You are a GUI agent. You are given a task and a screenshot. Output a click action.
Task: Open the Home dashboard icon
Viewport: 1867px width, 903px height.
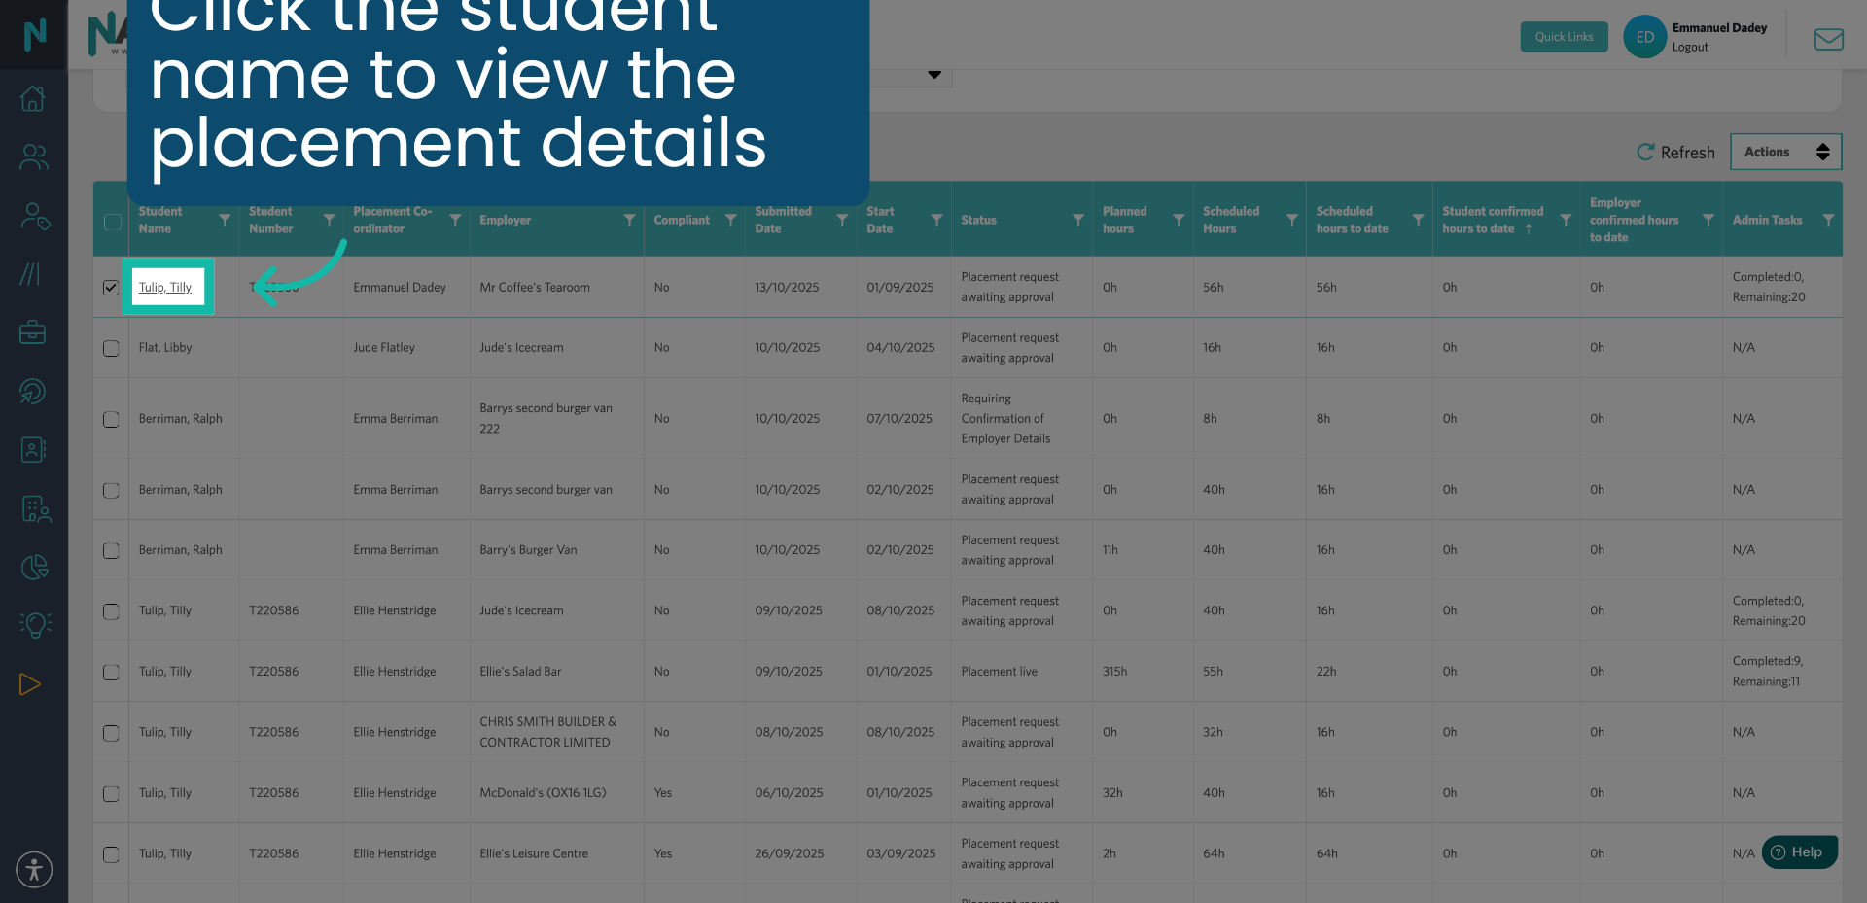[33, 98]
